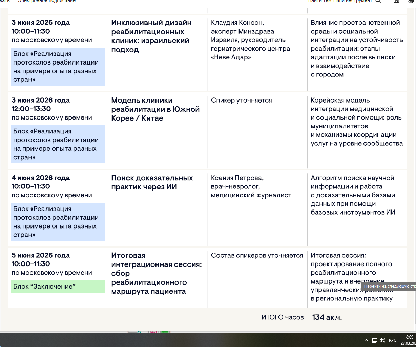
Task: Click heading Поиск доказательных практик через ИИ
Action: click(152, 182)
